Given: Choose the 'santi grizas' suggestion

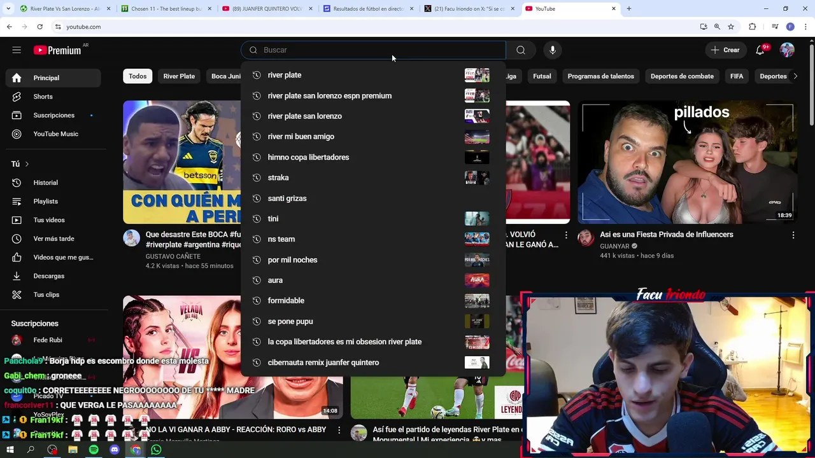Looking at the screenshot, I should (373, 198).
